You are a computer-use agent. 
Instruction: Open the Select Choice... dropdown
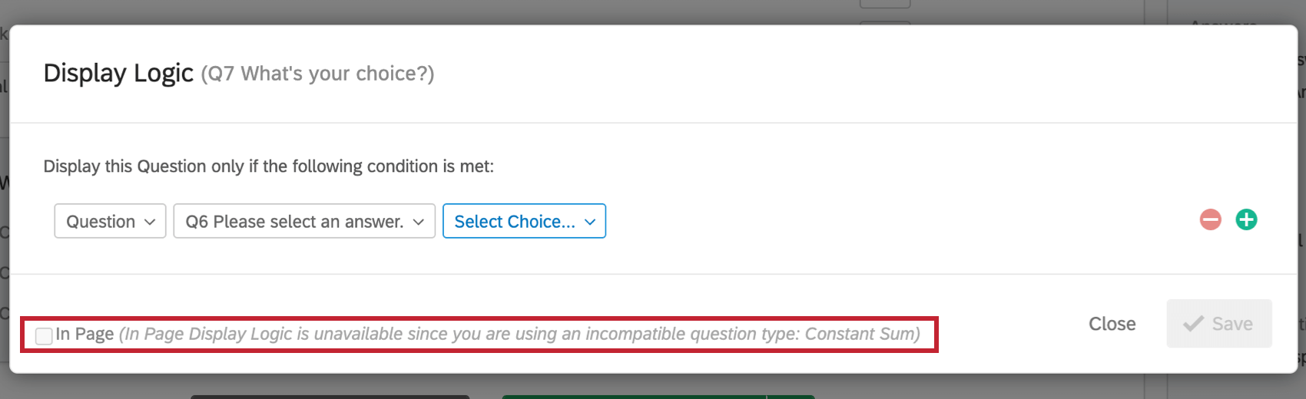pos(524,222)
